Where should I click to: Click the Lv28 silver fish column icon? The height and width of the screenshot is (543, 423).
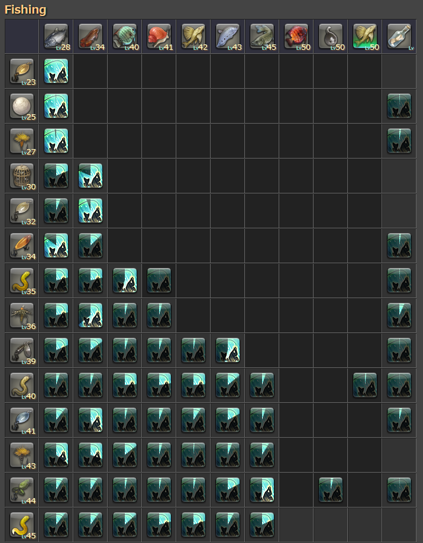(56, 36)
